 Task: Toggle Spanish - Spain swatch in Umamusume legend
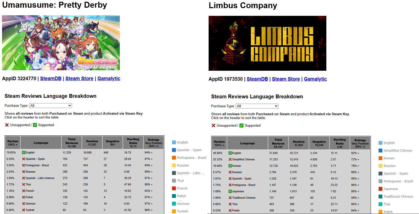(174, 150)
